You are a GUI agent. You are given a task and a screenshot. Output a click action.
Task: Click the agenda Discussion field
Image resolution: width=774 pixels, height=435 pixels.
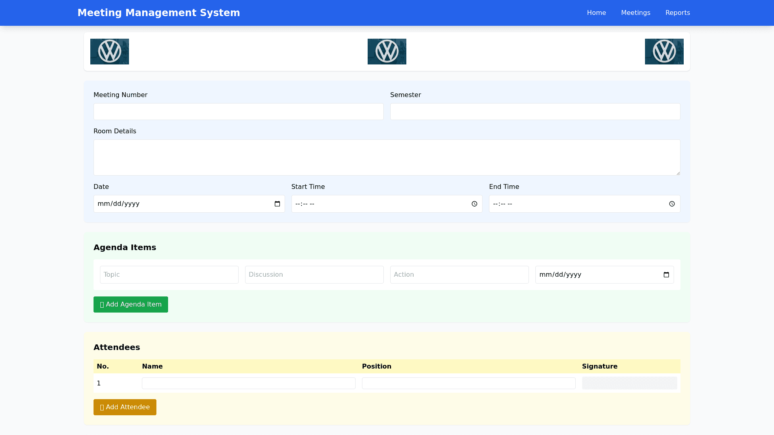click(314, 275)
